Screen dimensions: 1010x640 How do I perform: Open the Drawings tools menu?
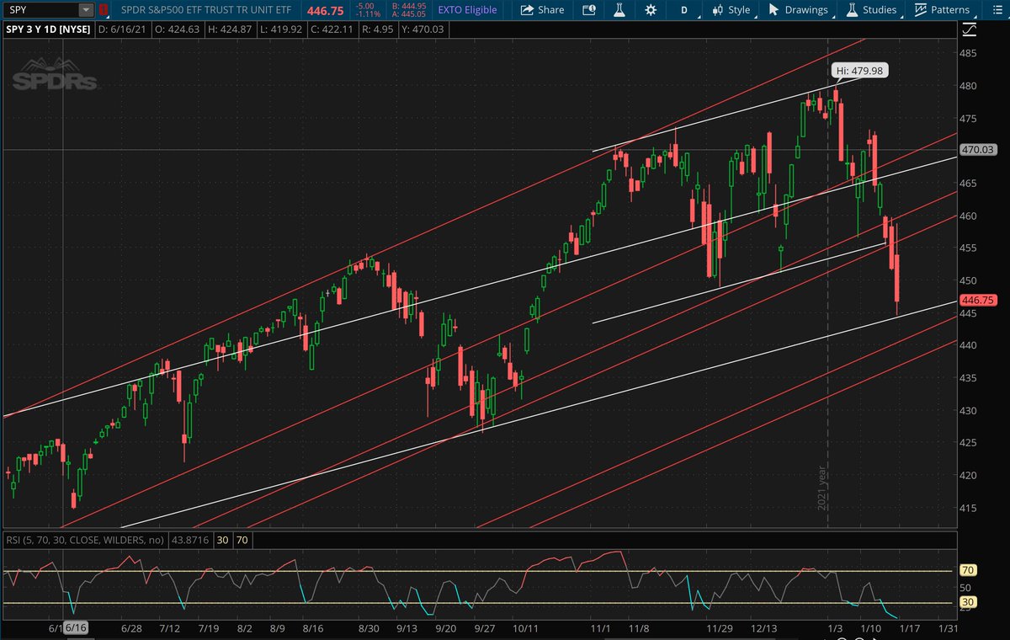797,11
